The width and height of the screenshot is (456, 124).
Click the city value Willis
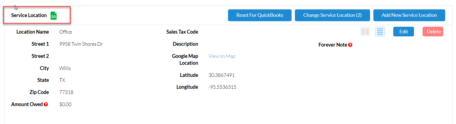pyautogui.click(x=65, y=68)
